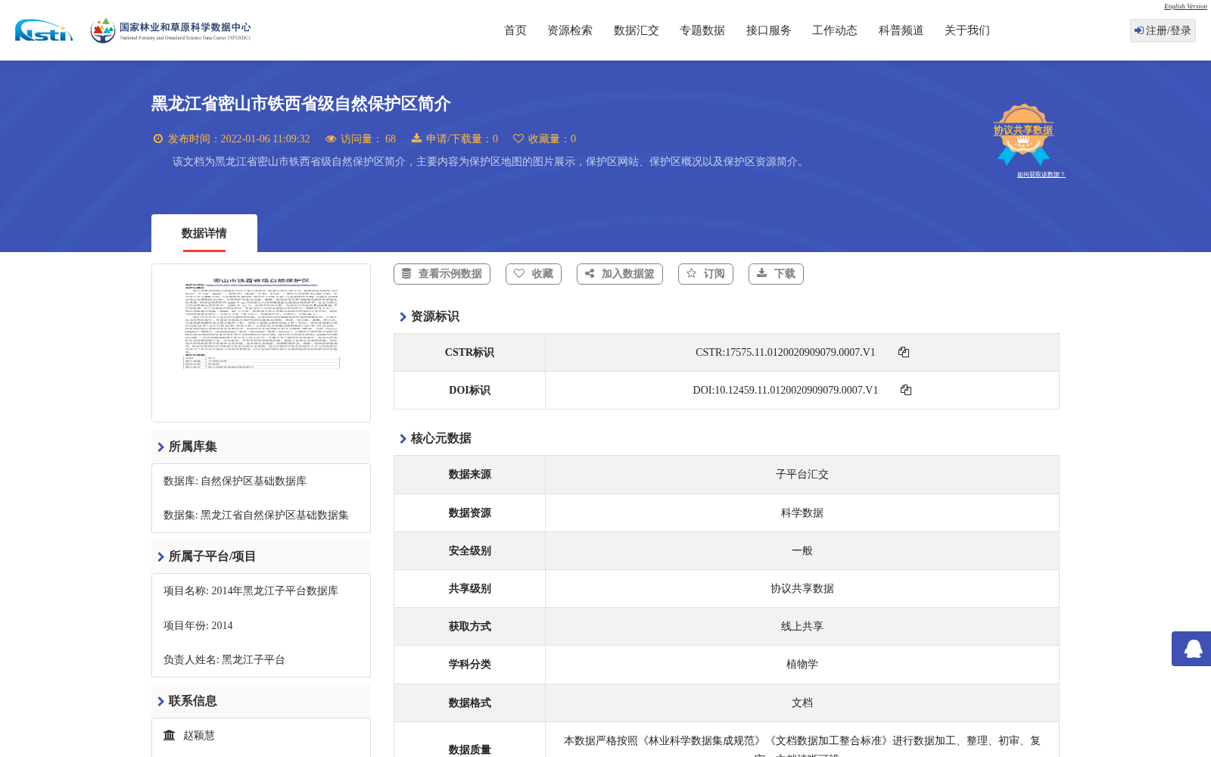Click 项目名称: 2014年黑龙江子平台数据库
1211x757 pixels.
[x=251, y=590]
